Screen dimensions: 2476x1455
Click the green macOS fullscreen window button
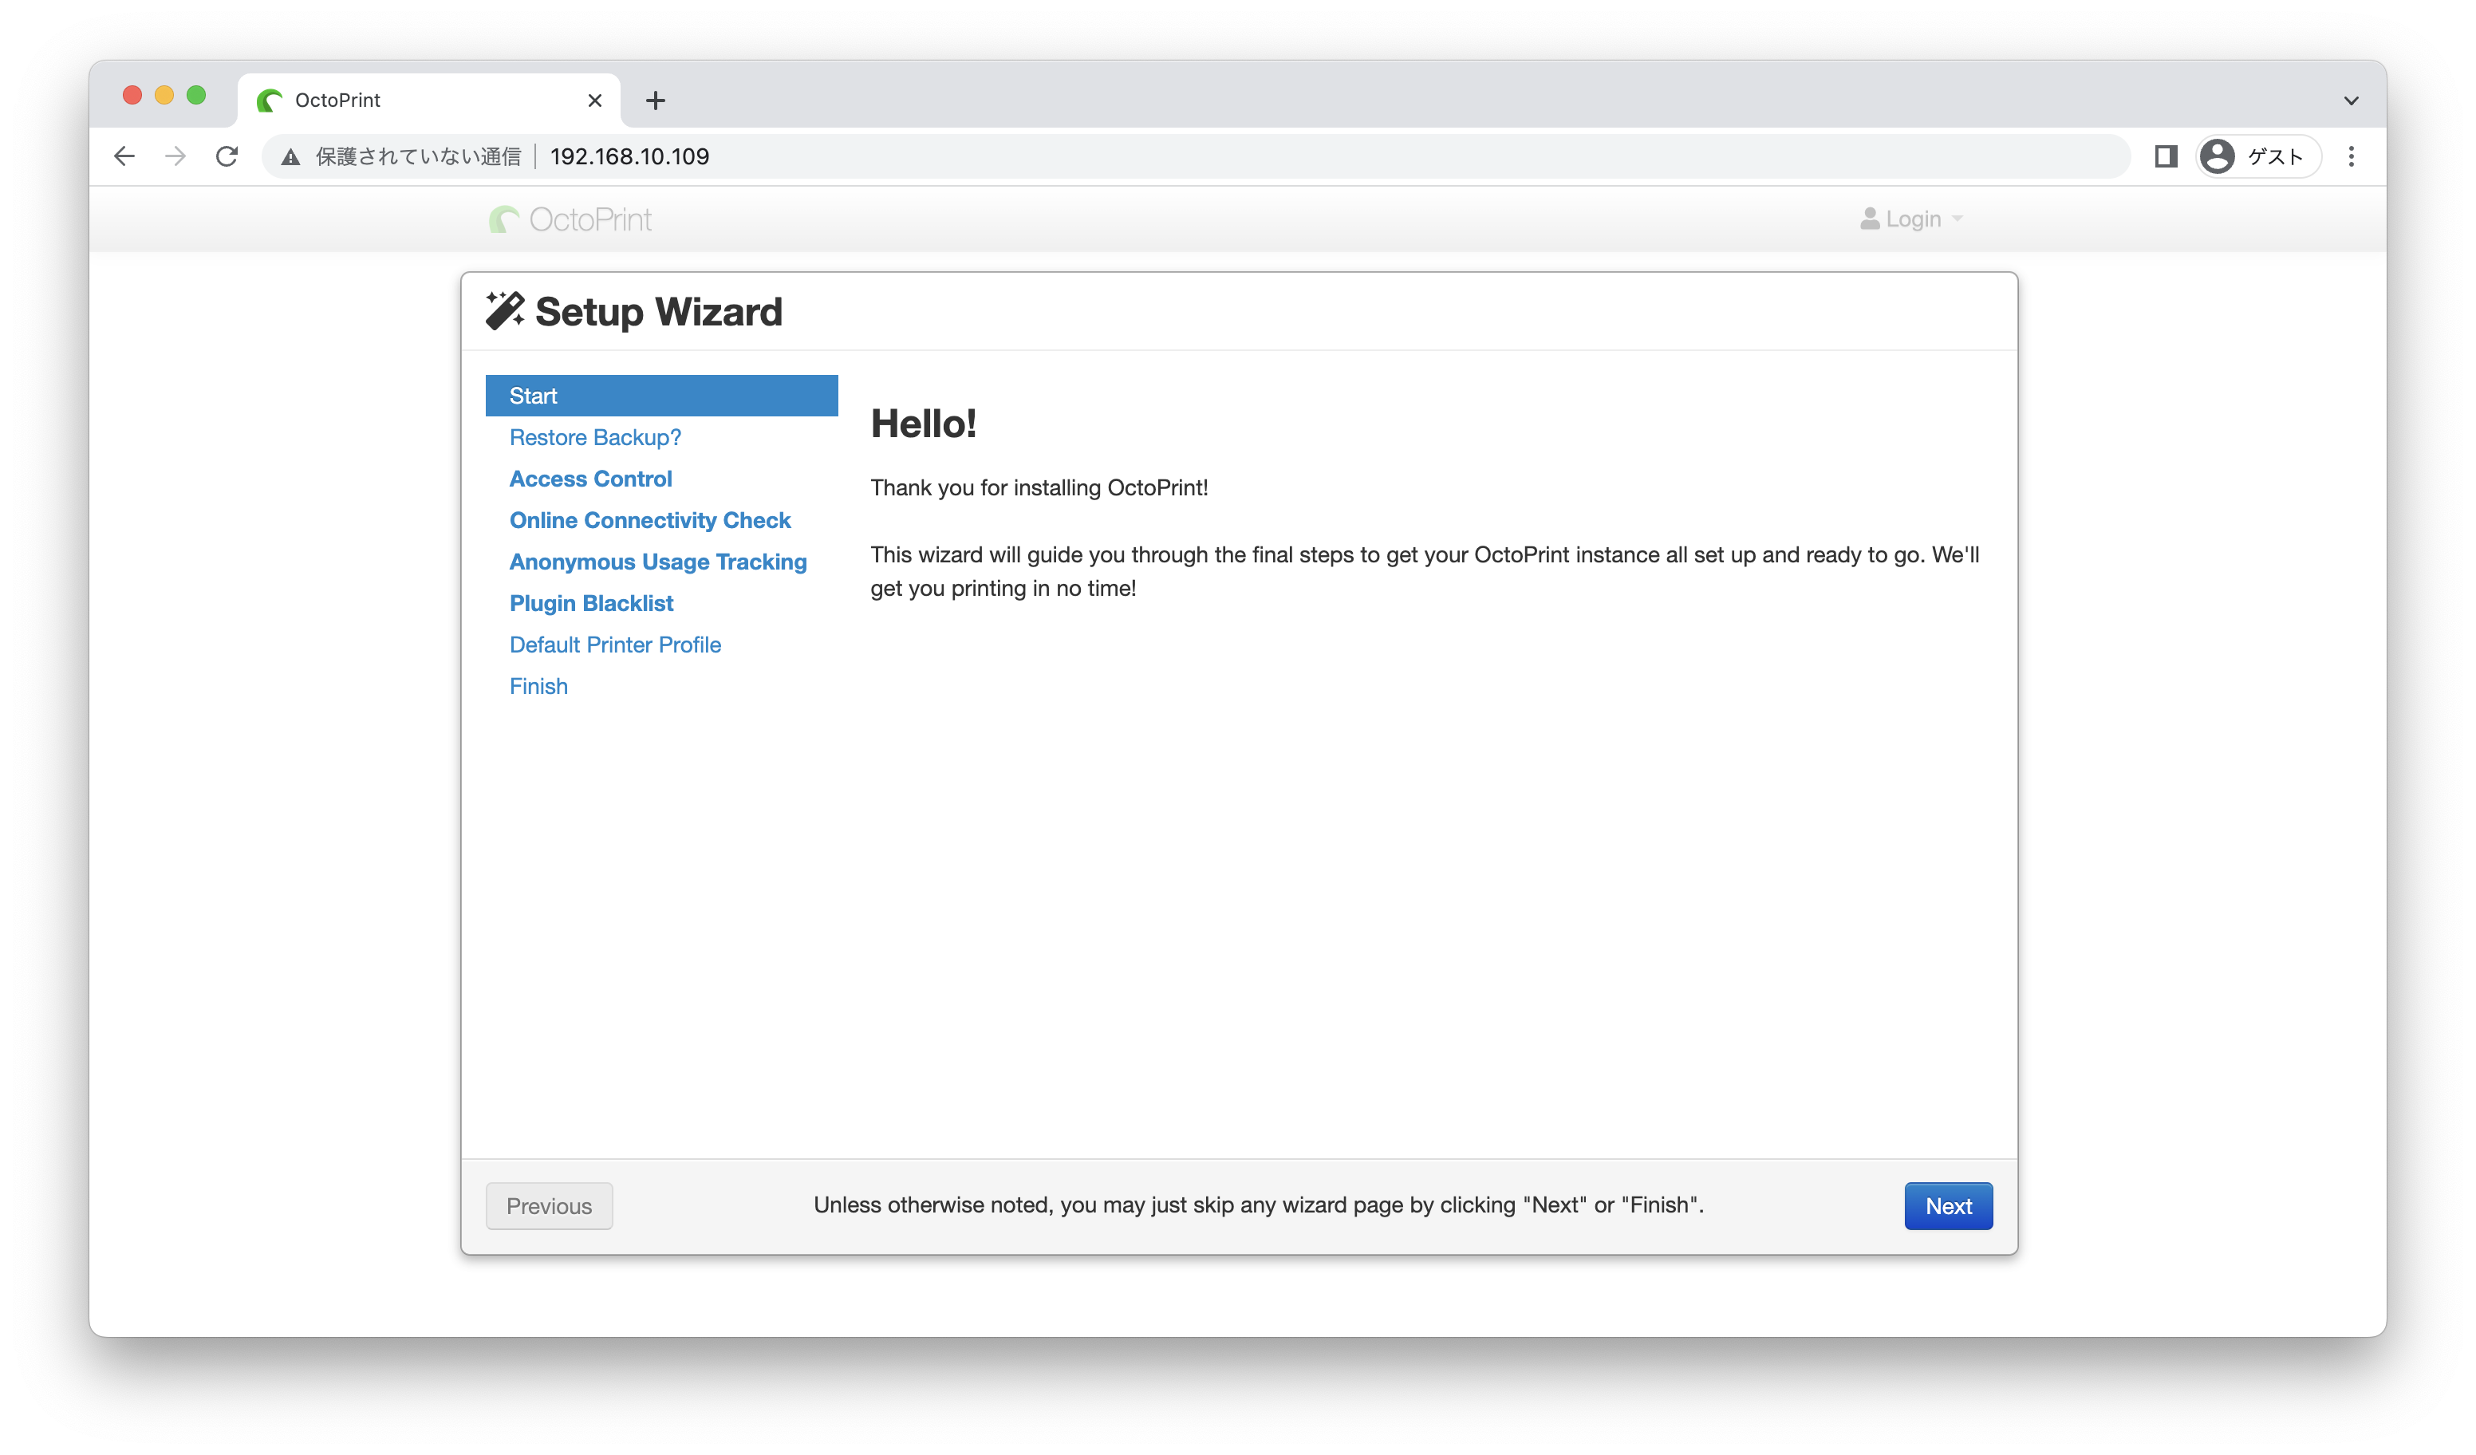coord(195,94)
